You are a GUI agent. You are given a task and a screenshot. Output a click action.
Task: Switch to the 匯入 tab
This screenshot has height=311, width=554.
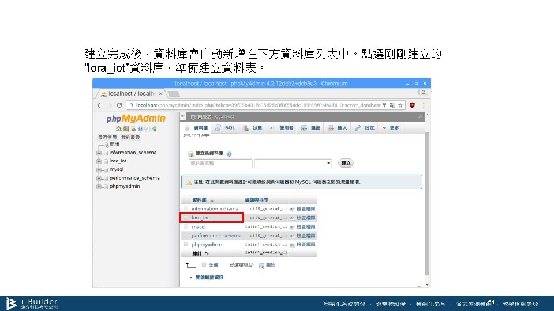click(x=338, y=128)
